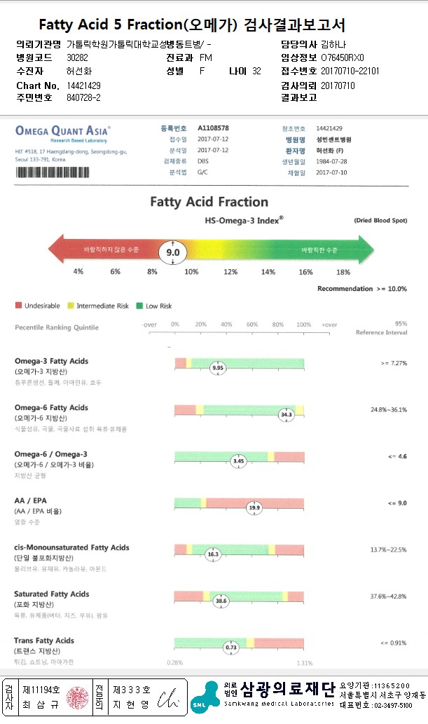Click the red circular seal stamp

pos(78,698)
